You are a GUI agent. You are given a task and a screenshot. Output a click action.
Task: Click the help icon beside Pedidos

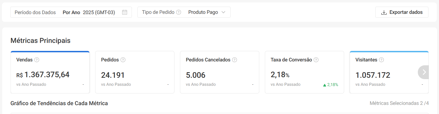tap(123, 60)
